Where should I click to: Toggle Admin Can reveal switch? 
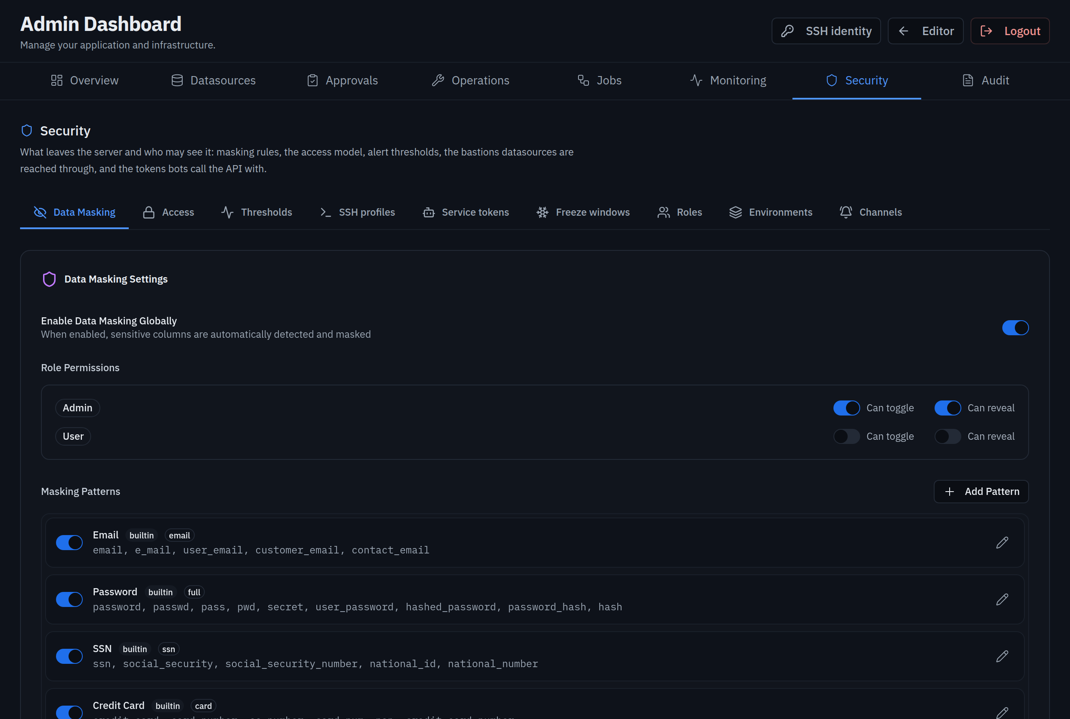(948, 408)
